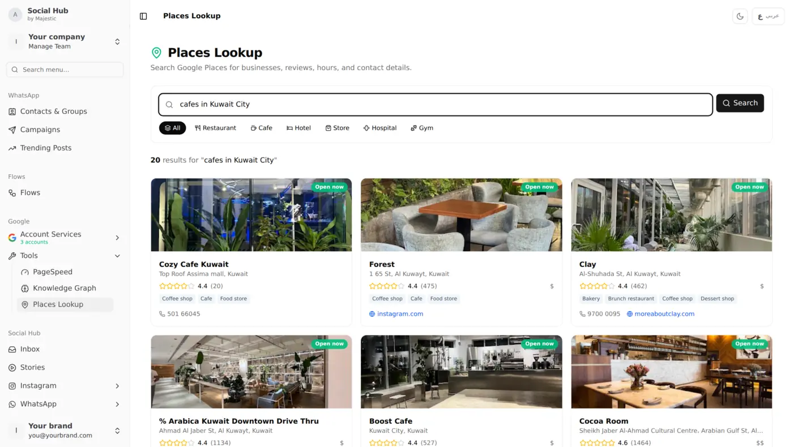Click Brunch restaurant tag on Clay
The width and height of the screenshot is (793, 447).
(x=631, y=299)
